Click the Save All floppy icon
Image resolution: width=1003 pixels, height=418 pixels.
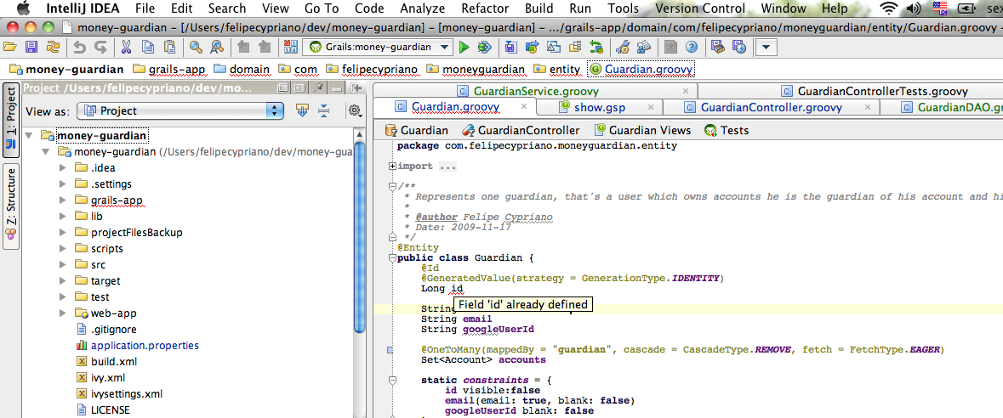32,47
